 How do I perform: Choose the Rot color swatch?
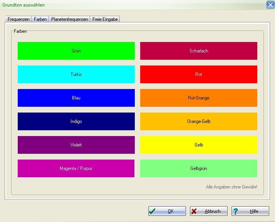pos(199,74)
